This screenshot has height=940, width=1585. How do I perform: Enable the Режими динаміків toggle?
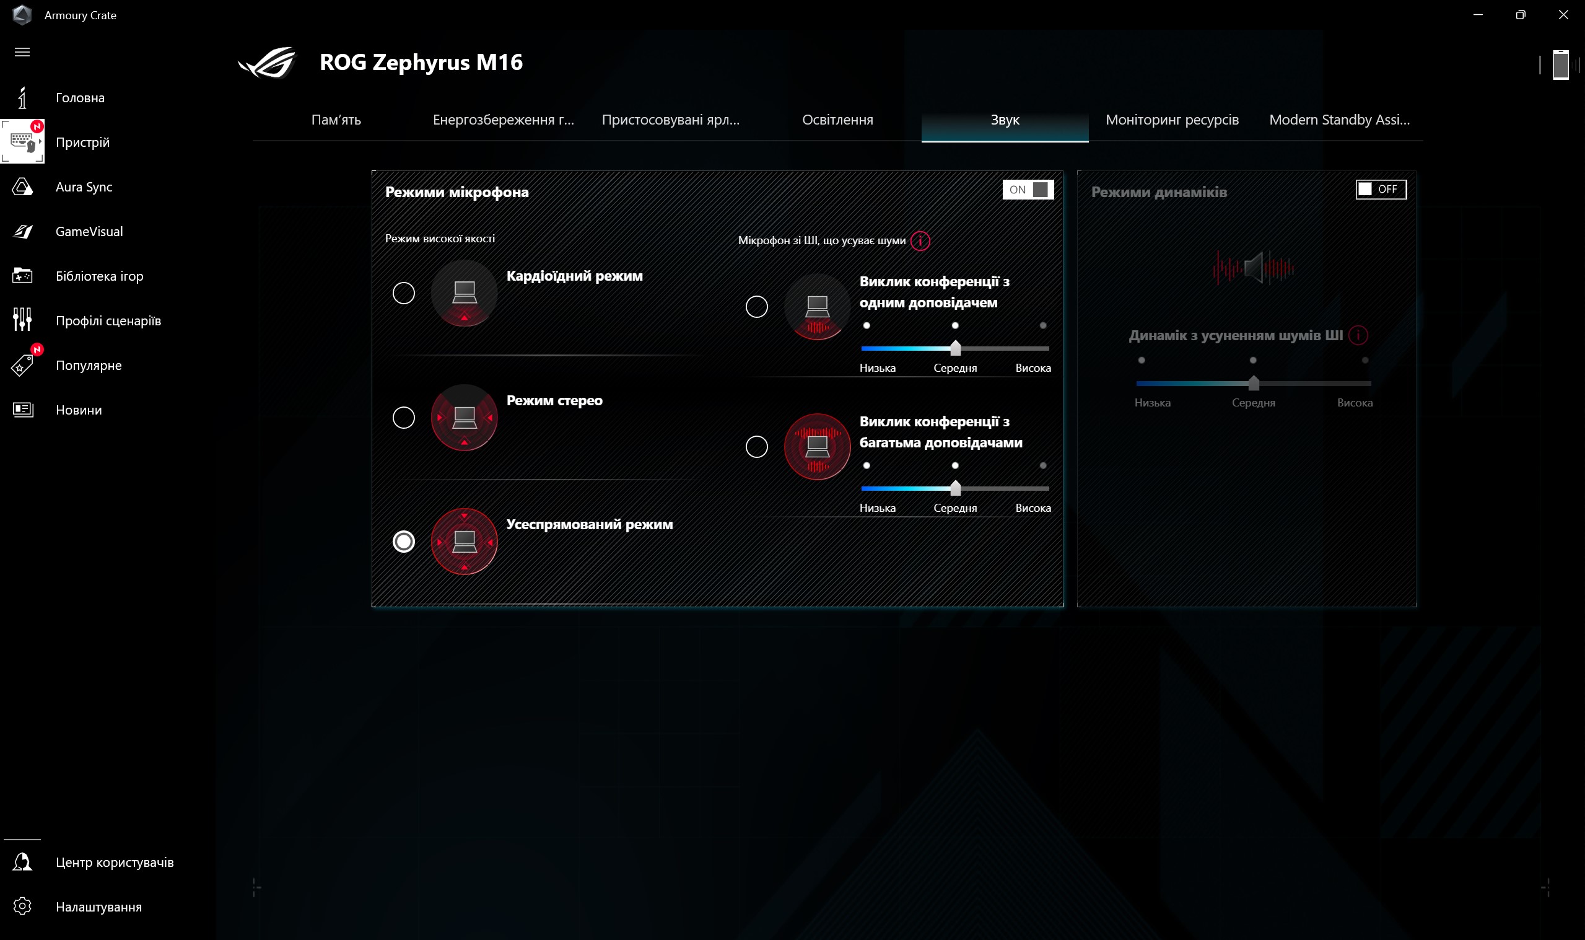(1381, 190)
